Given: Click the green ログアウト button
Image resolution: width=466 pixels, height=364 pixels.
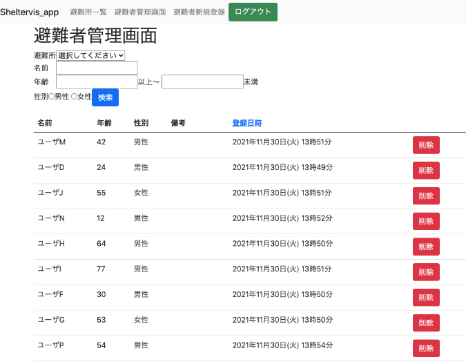Looking at the screenshot, I should (253, 12).
